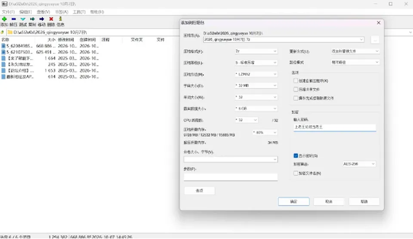Click the Test (测试) toolbar icon
The image size is (413, 239).
23,19
